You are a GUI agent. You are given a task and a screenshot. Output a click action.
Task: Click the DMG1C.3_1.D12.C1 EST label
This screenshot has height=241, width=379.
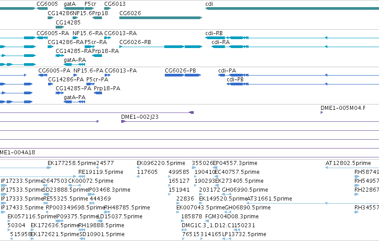tap(208, 225)
